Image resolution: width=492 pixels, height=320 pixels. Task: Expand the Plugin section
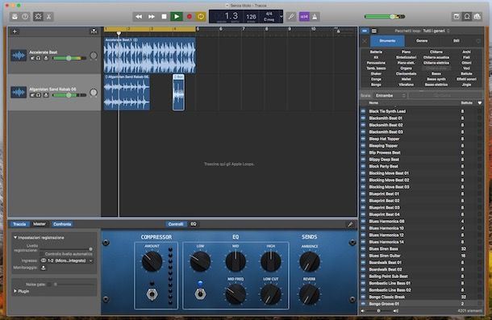click(x=15, y=291)
